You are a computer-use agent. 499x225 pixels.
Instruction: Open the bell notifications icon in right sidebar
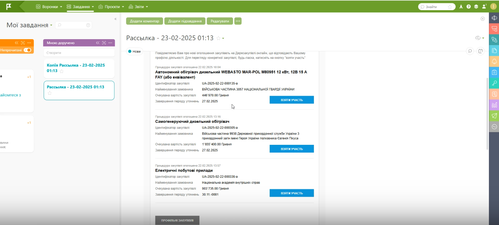tap(494, 62)
